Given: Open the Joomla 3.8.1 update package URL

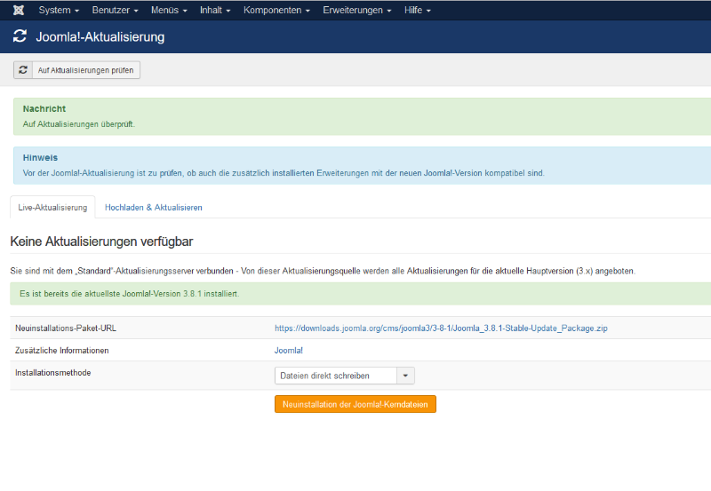Looking at the screenshot, I should (x=441, y=328).
